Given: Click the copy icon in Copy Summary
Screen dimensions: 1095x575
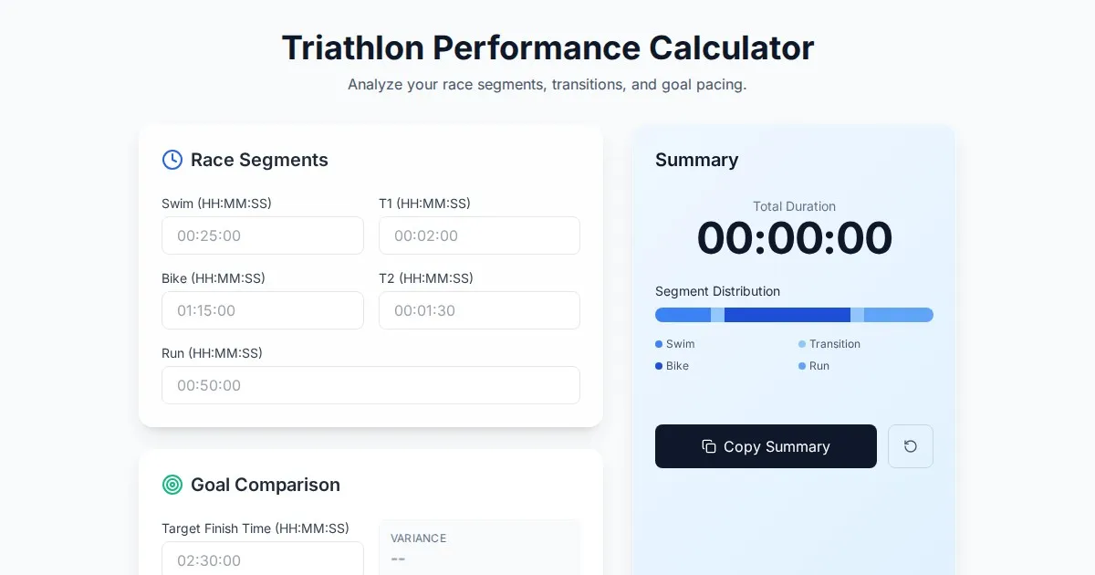Looking at the screenshot, I should (709, 446).
